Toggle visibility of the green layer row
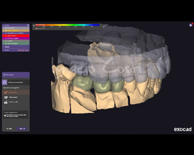Image resolution: width=194 pixels, height=155 pixels. pos(4,43)
